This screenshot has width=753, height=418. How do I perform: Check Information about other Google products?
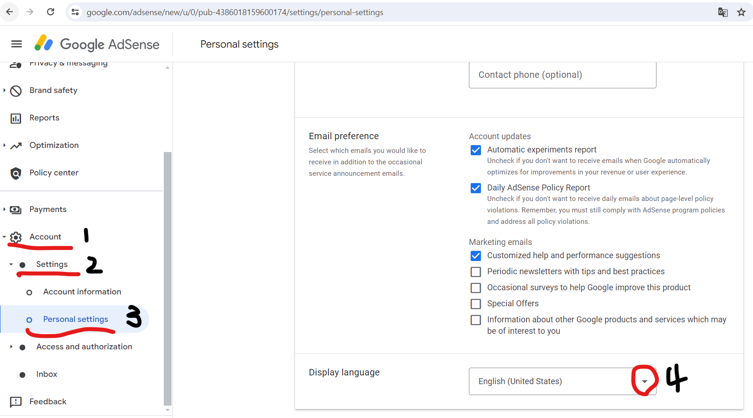pyautogui.click(x=476, y=320)
